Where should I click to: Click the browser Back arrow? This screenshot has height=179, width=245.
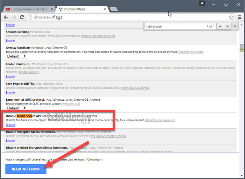click(6, 17)
